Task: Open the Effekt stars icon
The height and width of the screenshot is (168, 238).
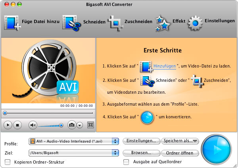Action: 163,23
